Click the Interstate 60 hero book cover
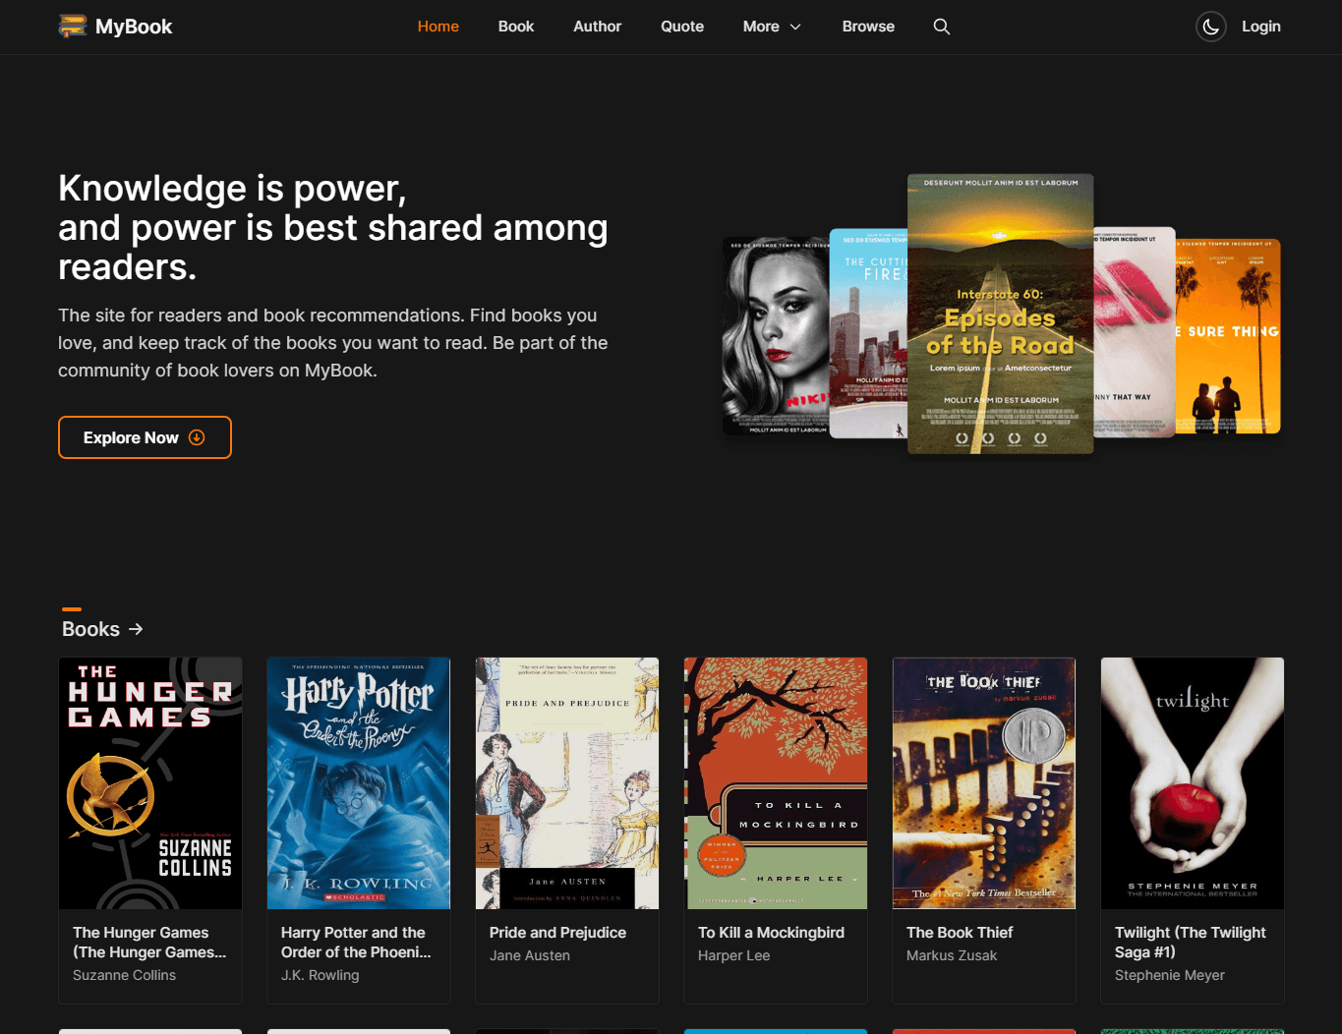This screenshot has height=1034, width=1342. coord(1001,314)
